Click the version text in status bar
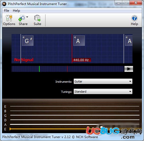The image size is (144, 141). click(50, 137)
